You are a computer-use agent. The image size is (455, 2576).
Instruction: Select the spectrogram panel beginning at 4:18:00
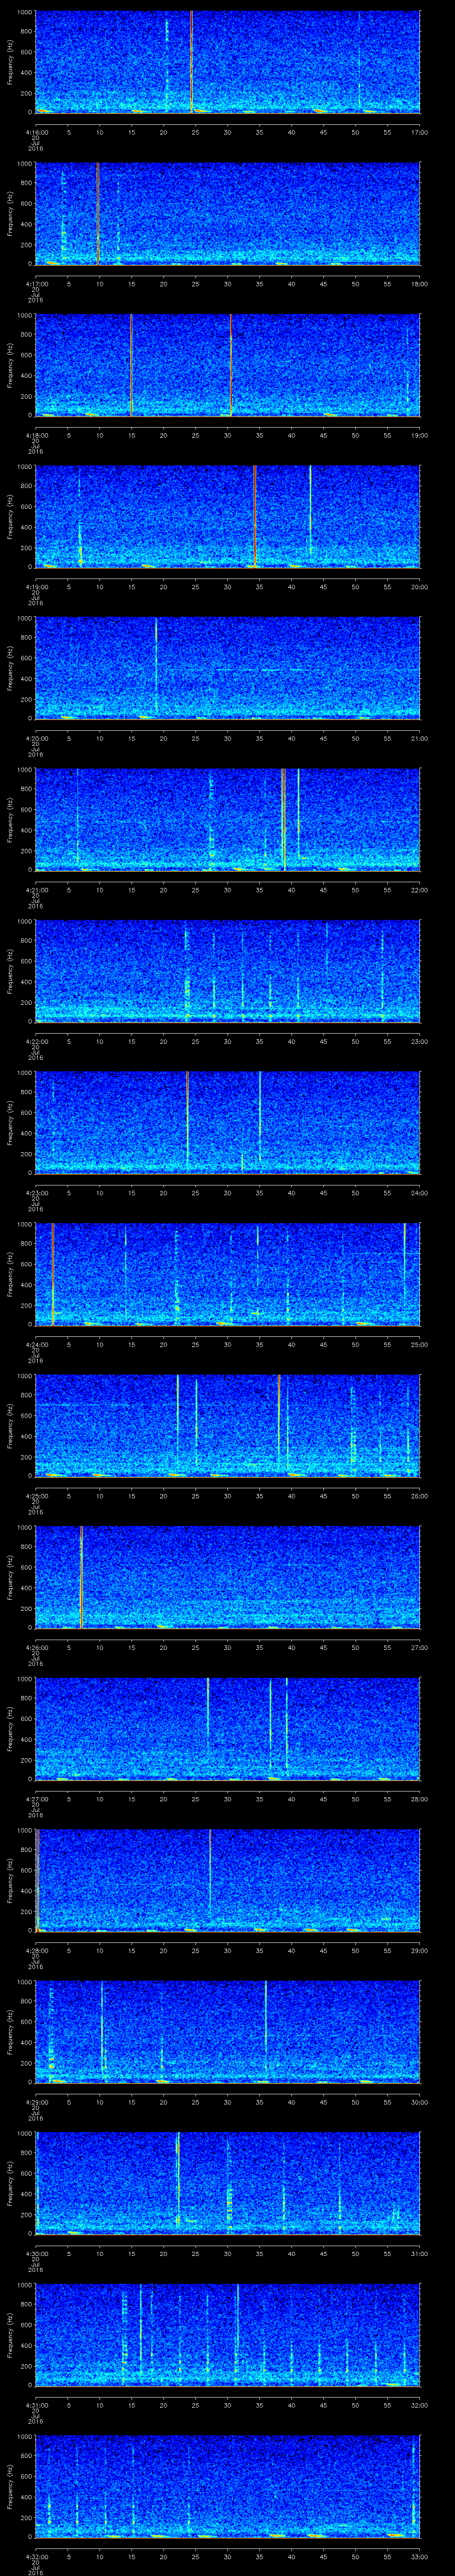click(x=227, y=365)
